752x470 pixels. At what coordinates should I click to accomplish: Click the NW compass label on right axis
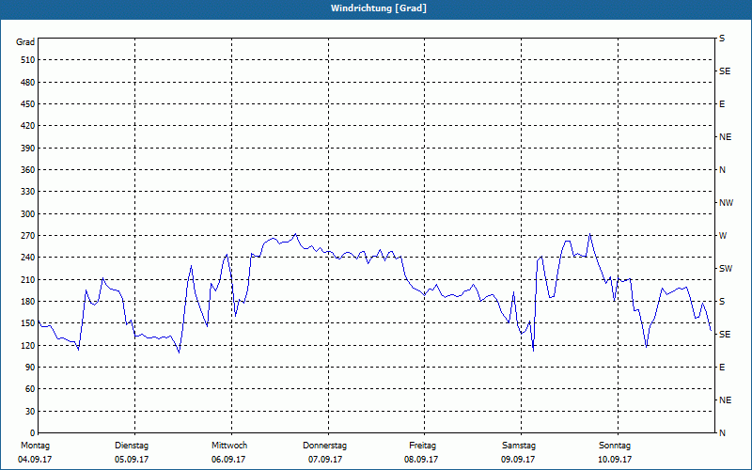726,203
